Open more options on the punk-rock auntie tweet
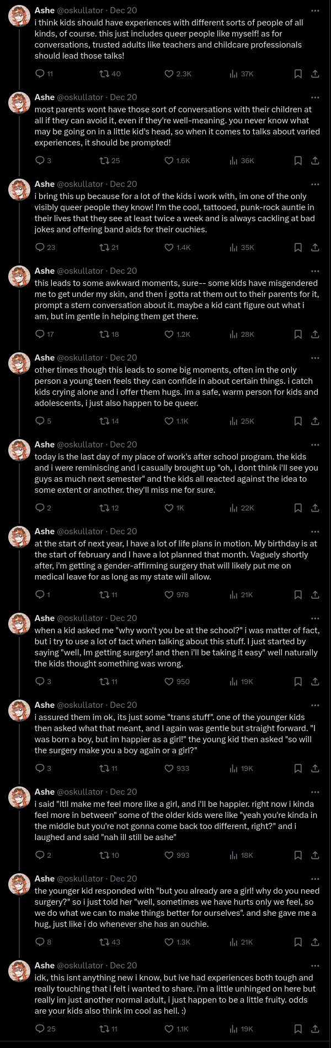 [x=315, y=184]
